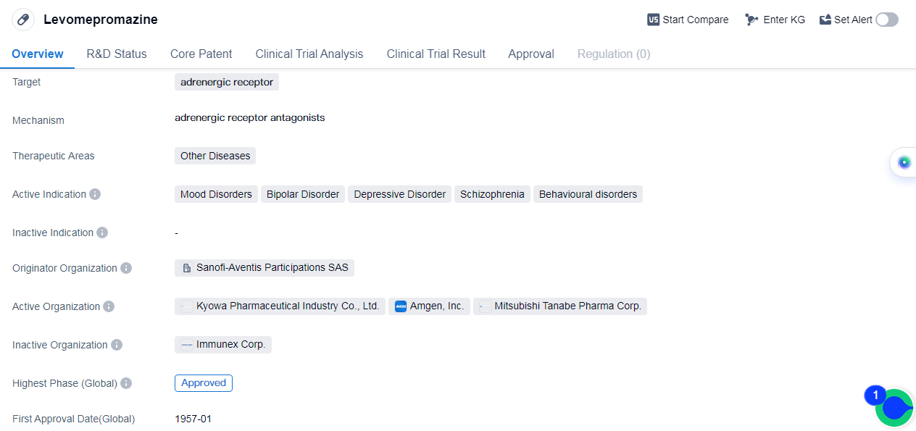
Task: Click info icon next to Inactive Indication
Action: [x=102, y=233]
